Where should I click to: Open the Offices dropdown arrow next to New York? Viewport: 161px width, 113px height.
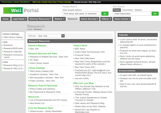click(63, 36)
